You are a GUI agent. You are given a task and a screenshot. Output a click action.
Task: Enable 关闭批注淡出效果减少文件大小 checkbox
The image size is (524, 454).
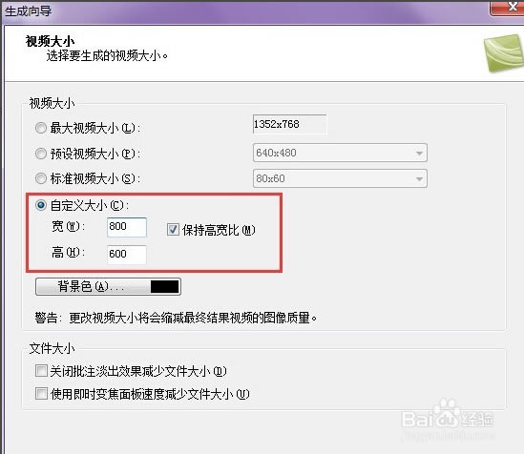tap(41, 370)
